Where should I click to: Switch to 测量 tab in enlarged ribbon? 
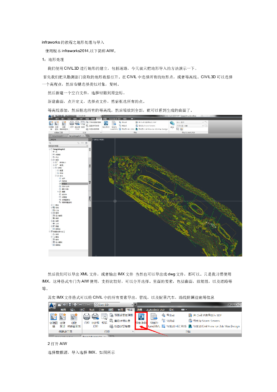tap(139, 310)
